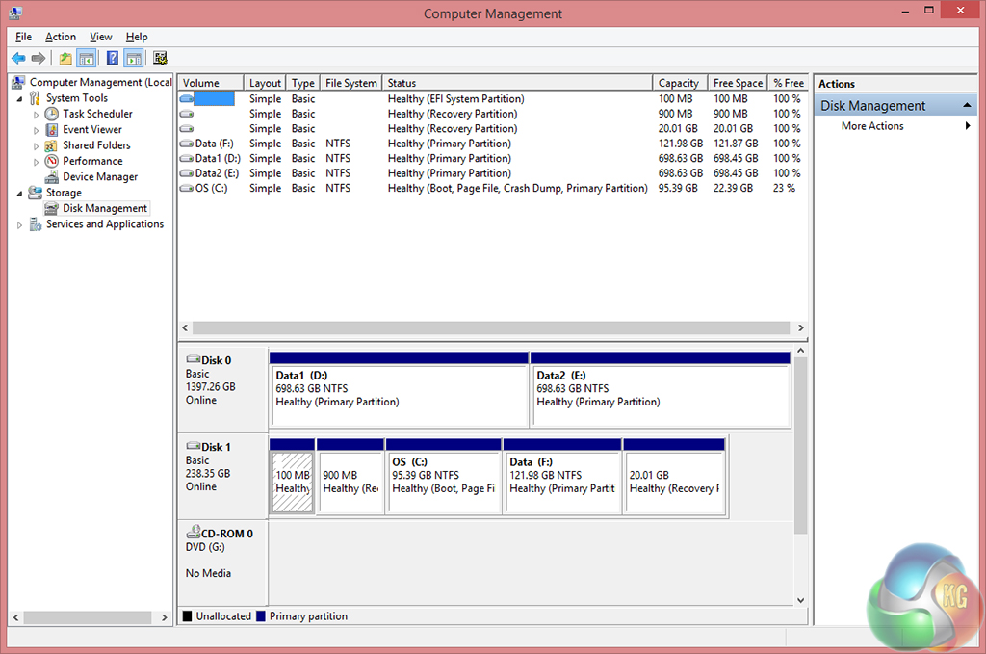Open Device Manager in the tree
This screenshot has width=986, height=654.
coord(100,176)
